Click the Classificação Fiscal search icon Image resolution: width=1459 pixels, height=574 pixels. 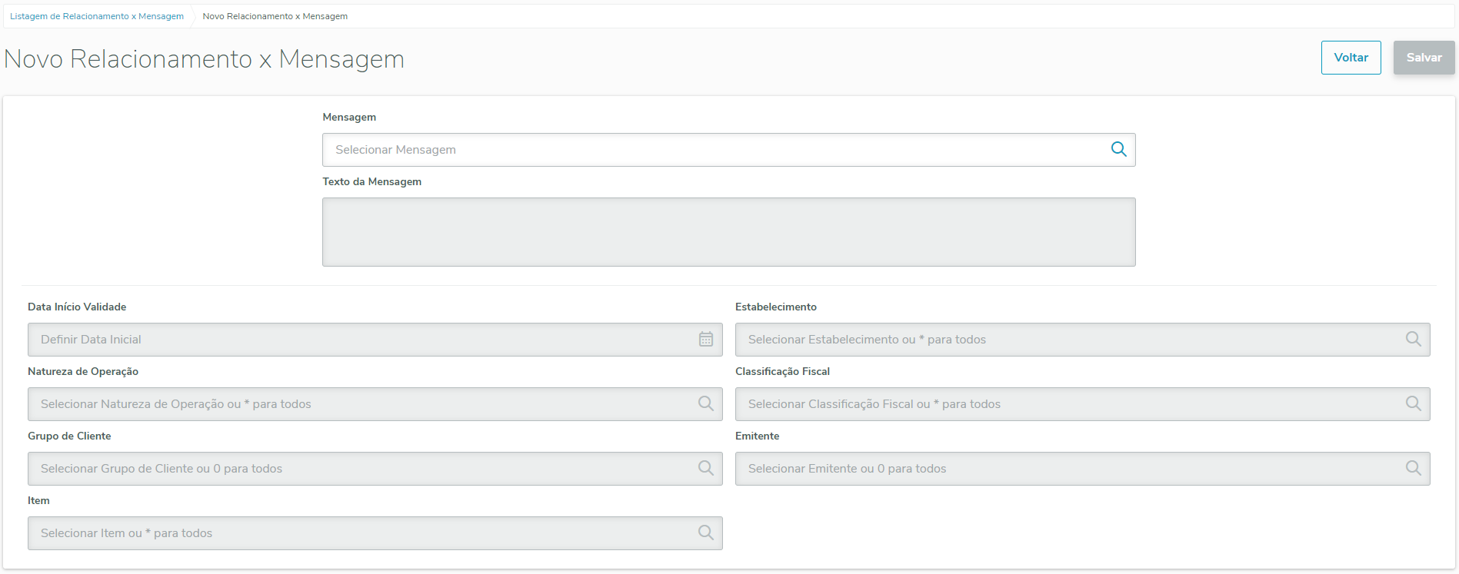(x=1413, y=404)
